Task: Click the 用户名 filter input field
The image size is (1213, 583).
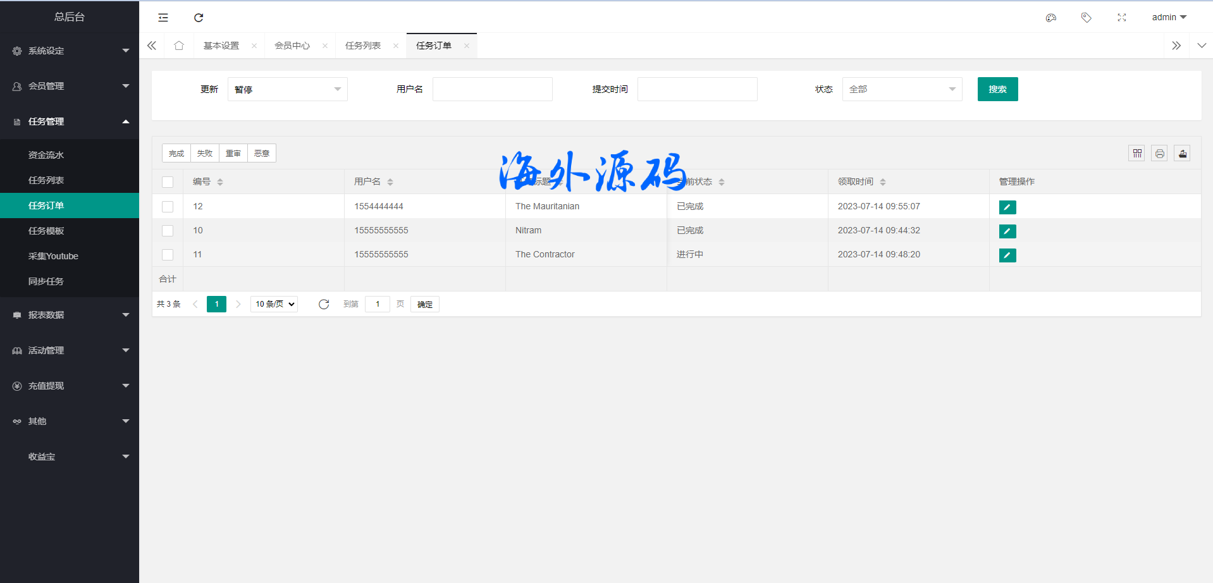Action: [x=492, y=89]
